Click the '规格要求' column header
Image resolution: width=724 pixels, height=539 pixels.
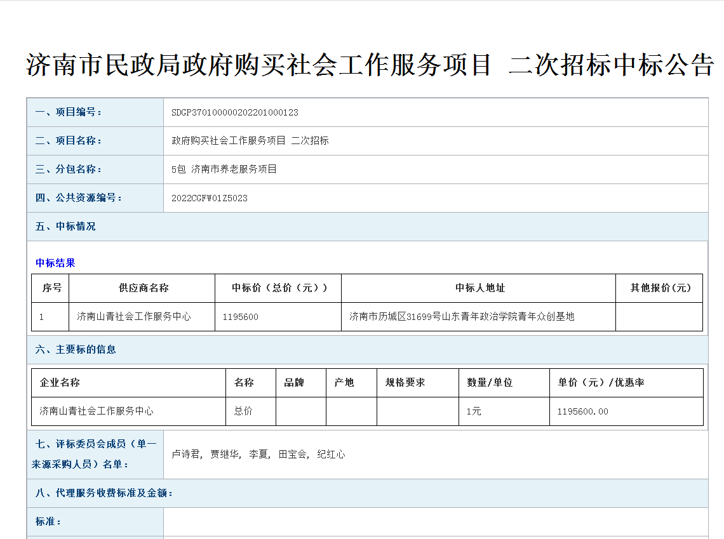(405, 383)
